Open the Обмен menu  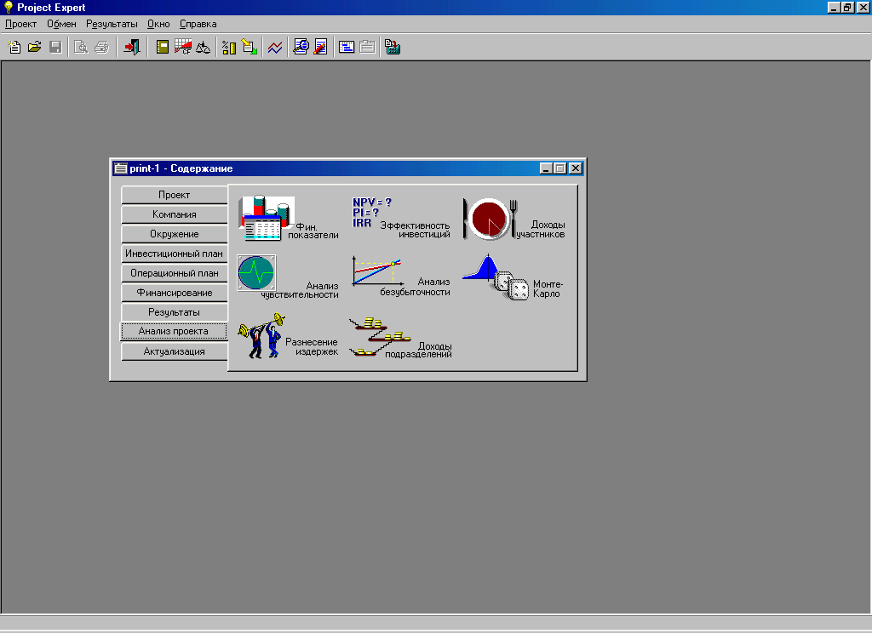61,24
